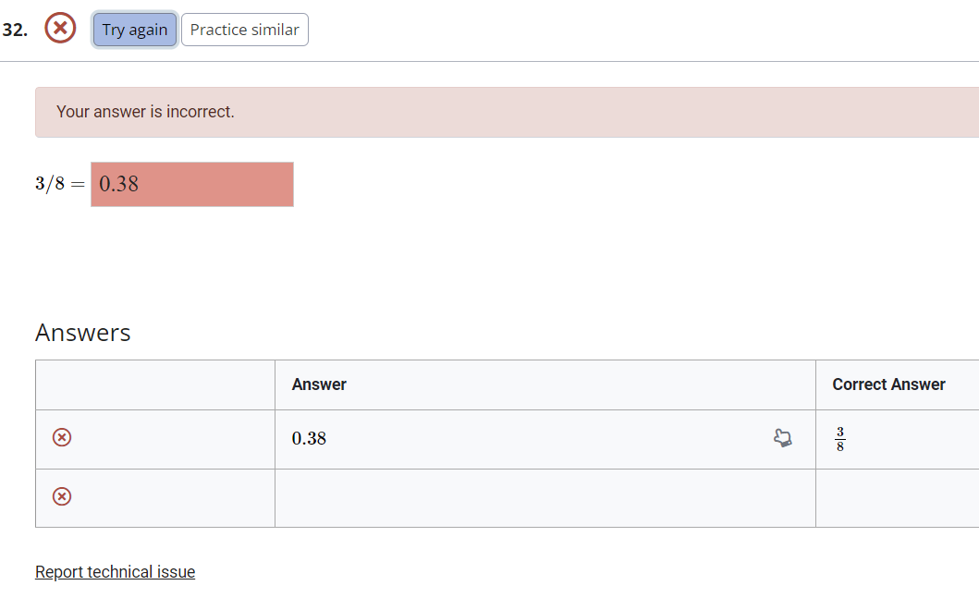Click the Answer column header
This screenshot has height=610, width=979.
click(319, 384)
